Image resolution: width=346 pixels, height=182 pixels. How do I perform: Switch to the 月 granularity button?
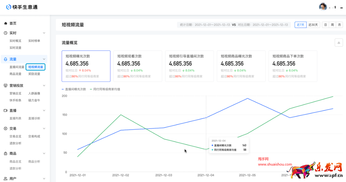click(x=339, y=25)
